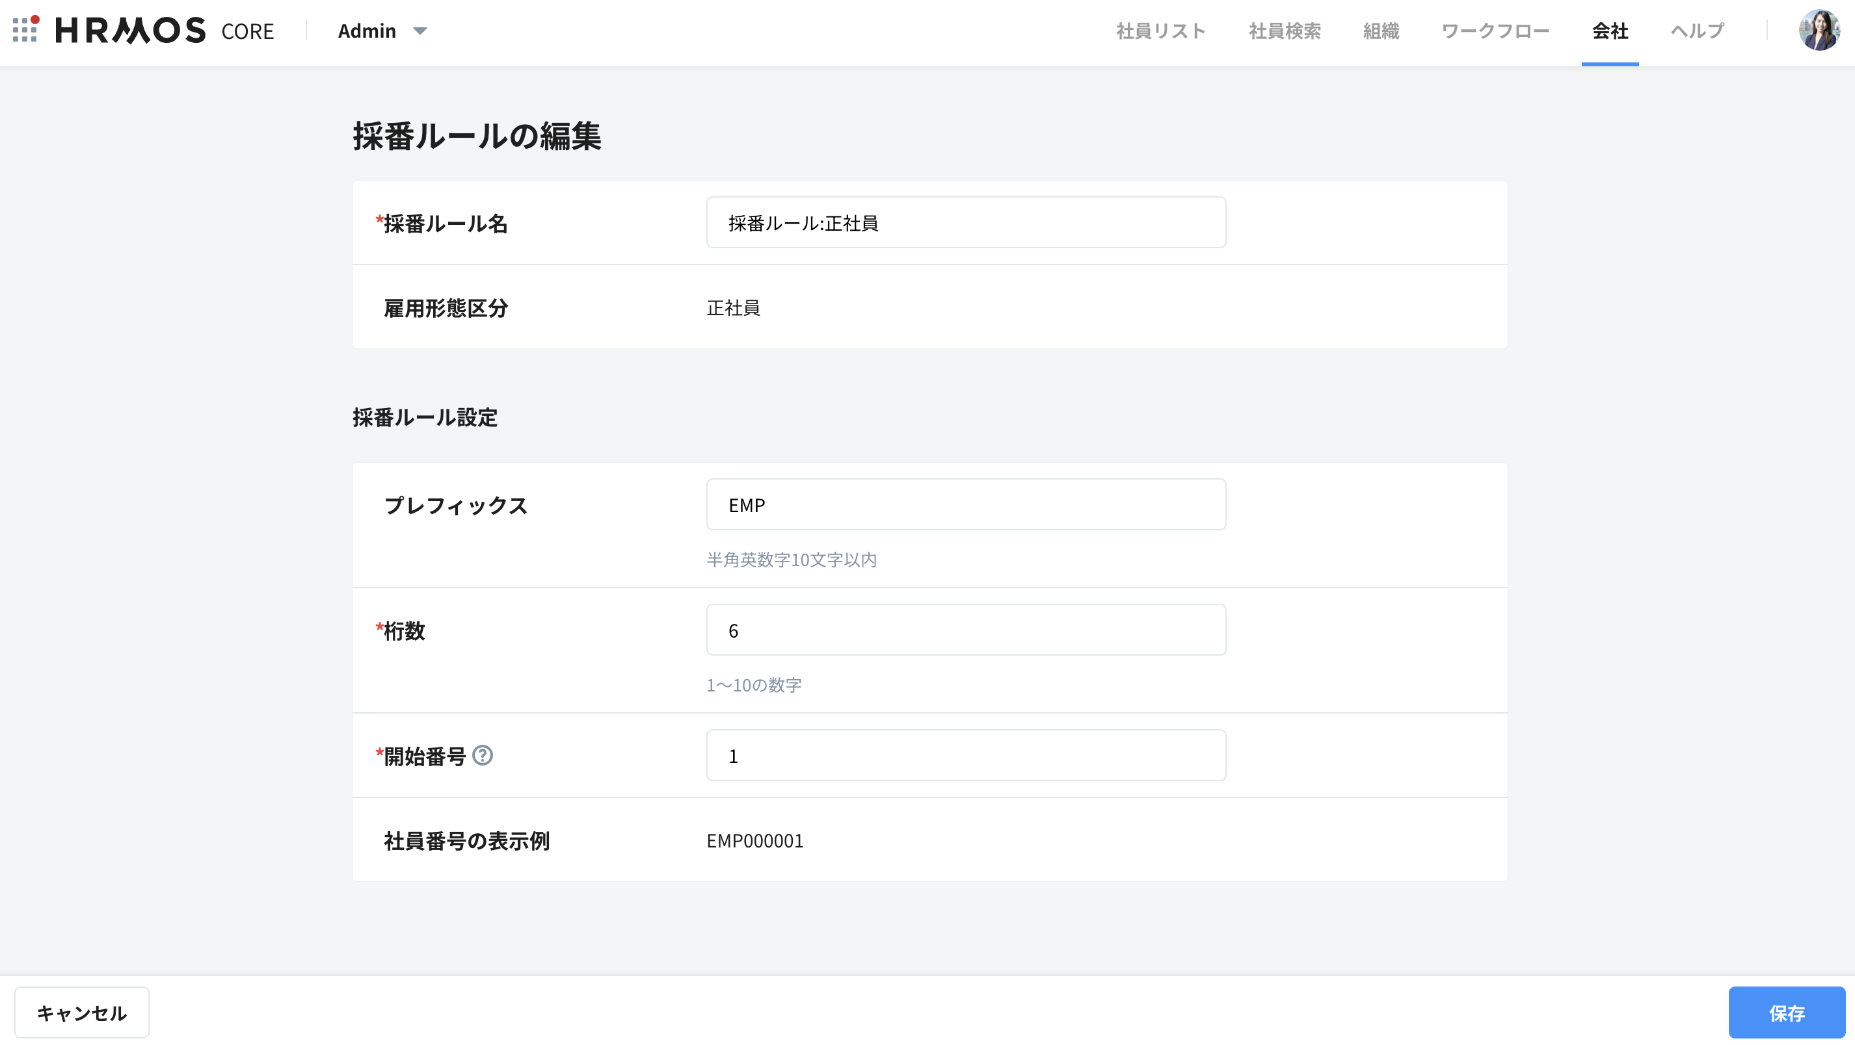This screenshot has width=1855, height=1045.
Task: Click the 正社員 employment type value
Action: tap(733, 308)
